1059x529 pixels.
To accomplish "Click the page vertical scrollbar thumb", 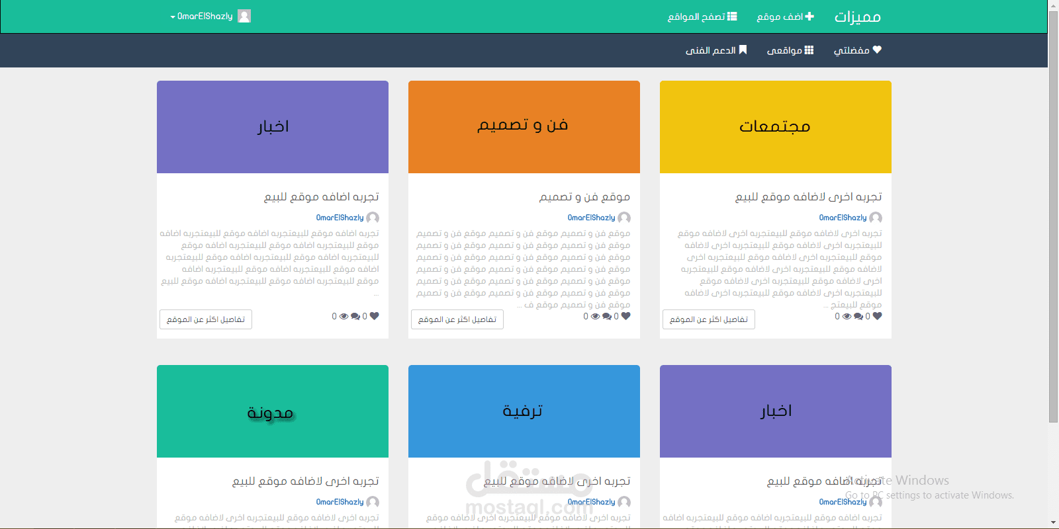I will coord(1053,216).
